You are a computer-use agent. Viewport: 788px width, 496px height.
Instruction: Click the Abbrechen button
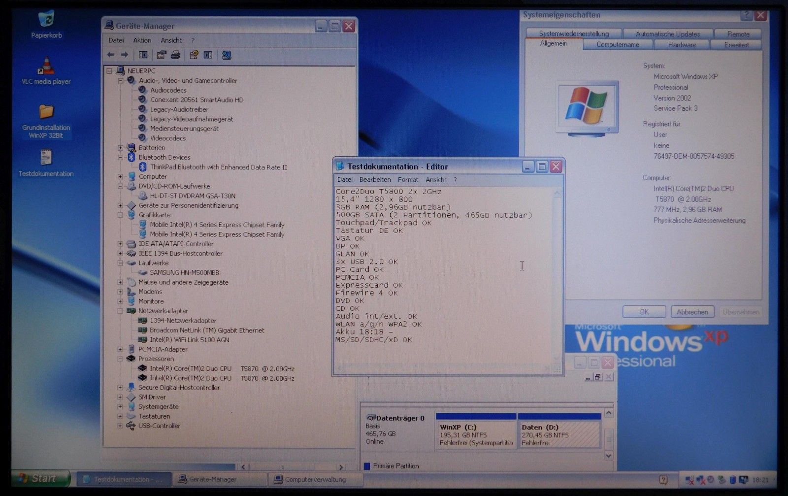[x=692, y=312]
